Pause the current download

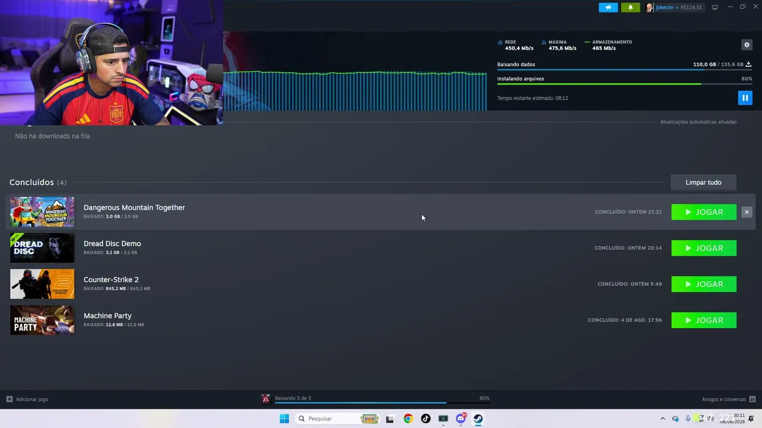tap(745, 97)
